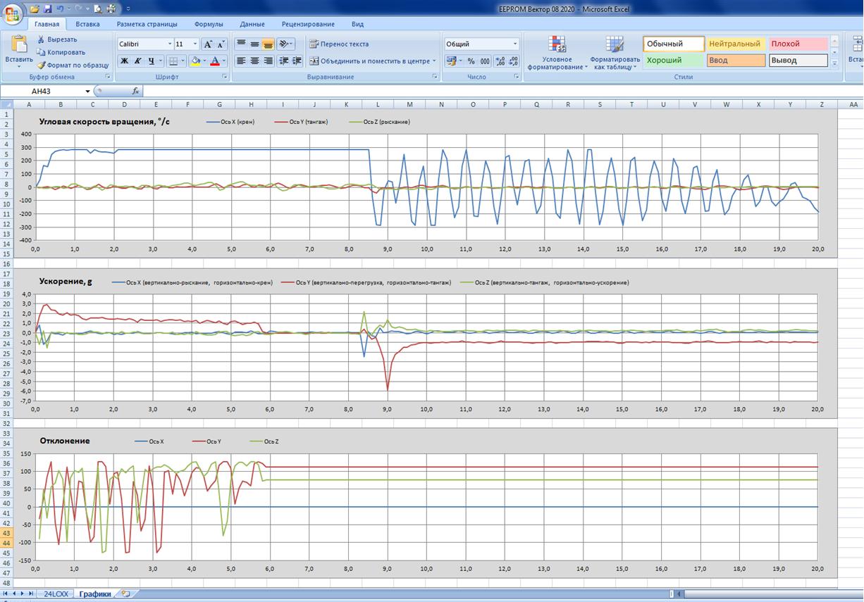The width and height of the screenshot is (864, 602).
Task: Click the Cut (Вырезать) scissors icon
Action: coord(41,39)
